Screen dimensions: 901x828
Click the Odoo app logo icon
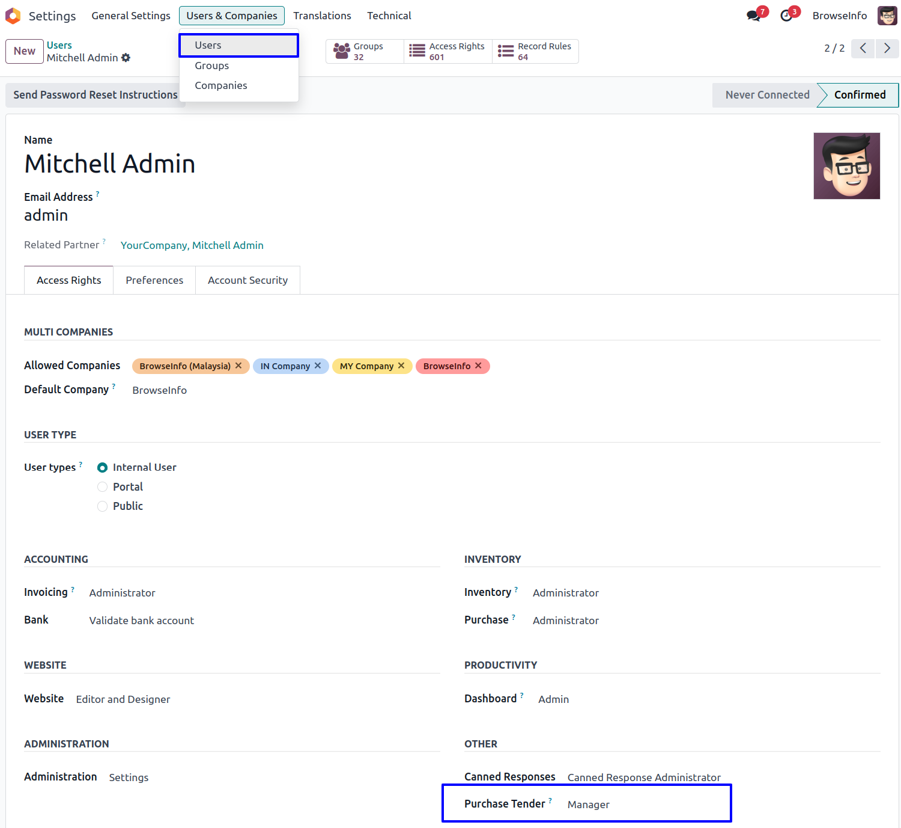13,16
